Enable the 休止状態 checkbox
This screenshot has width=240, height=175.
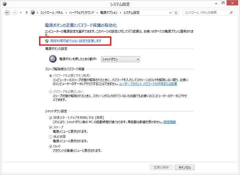(x=50, y=137)
